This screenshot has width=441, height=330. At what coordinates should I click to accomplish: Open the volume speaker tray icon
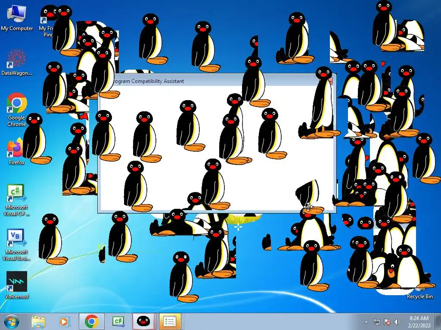[x=397, y=322]
